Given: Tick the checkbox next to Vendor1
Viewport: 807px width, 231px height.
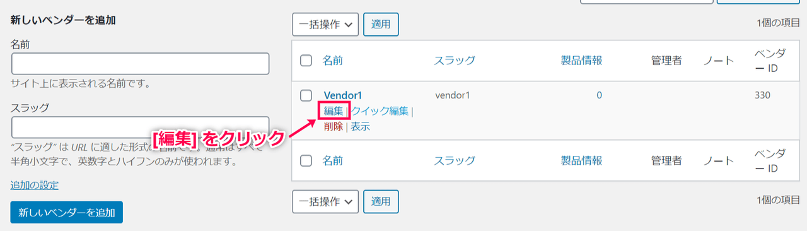Looking at the screenshot, I should click(x=306, y=96).
